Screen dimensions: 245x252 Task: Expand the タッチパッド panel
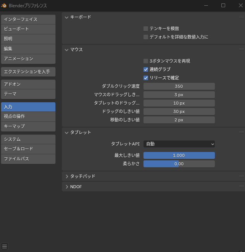click(67, 176)
